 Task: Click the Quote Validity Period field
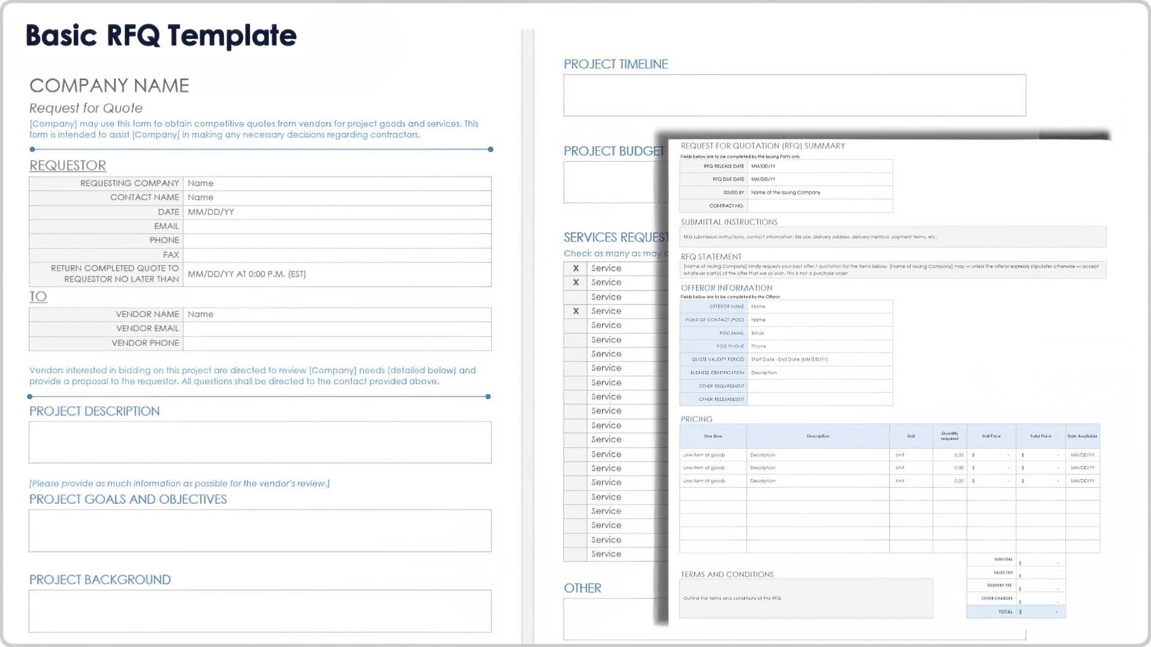click(x=820, y=359)
